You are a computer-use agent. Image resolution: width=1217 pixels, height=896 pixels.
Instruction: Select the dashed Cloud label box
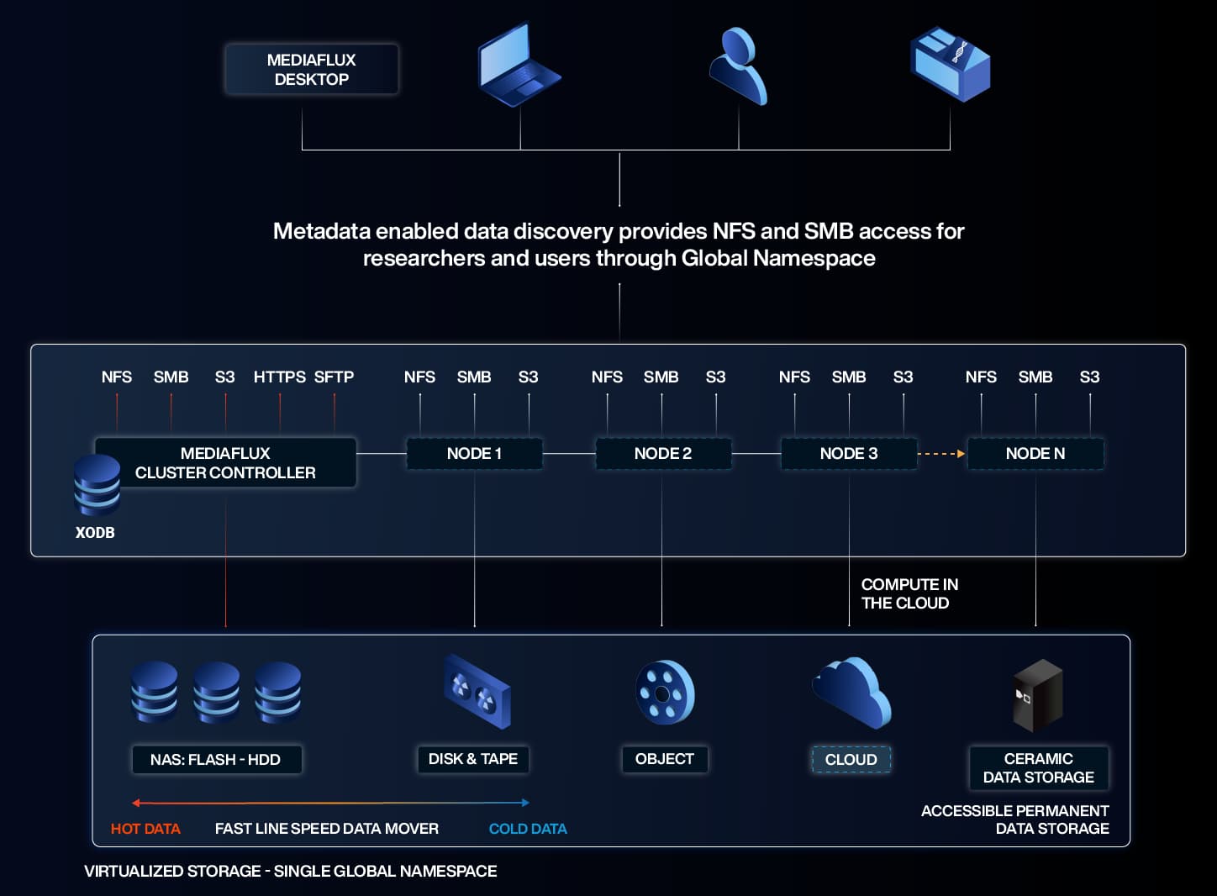click(851, 760)
